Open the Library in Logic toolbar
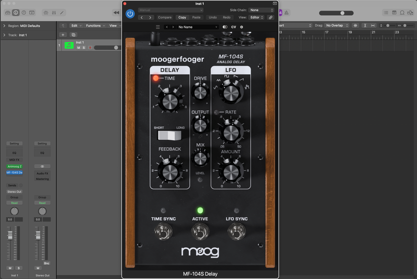This screenshot has width=417, height=279. [x=8, y=13]
